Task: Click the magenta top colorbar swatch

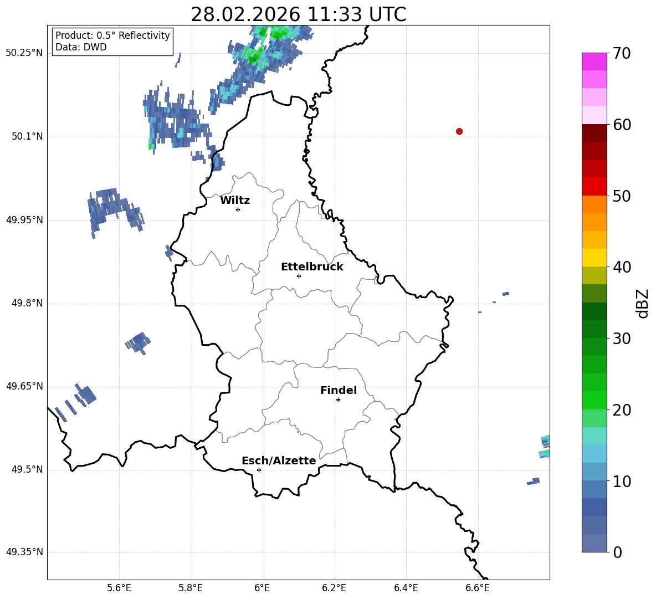Action: coord(594,62)
